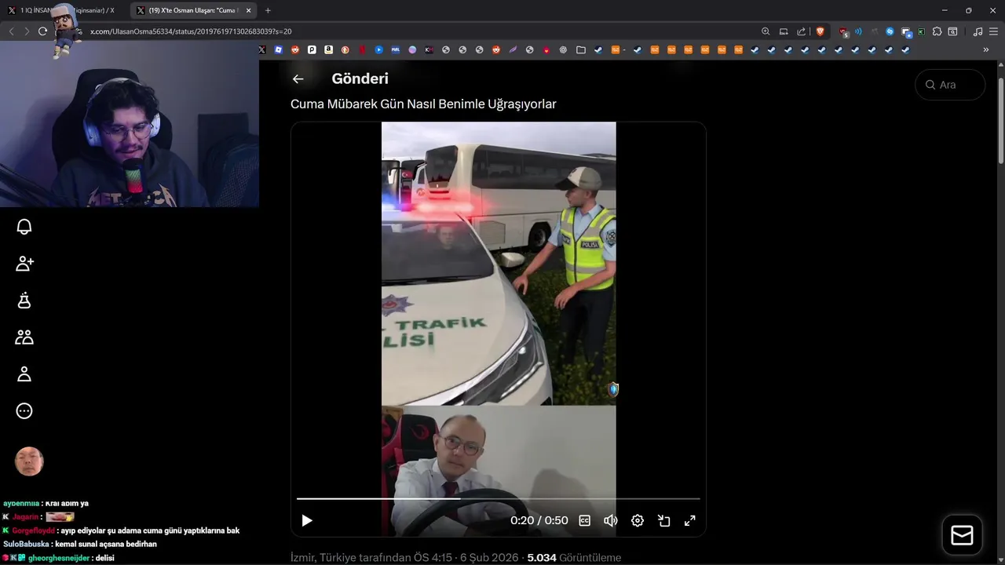This screenshot has height=565, width=1005.
Task: Open the Follow people icon in sidebar
Action: coord(24,264)
